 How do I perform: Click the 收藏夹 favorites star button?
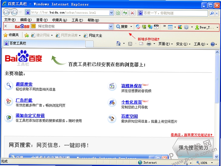11,35
